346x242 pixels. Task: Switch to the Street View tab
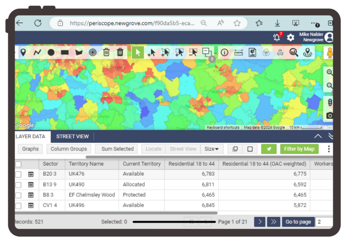[x=72, y=136]
